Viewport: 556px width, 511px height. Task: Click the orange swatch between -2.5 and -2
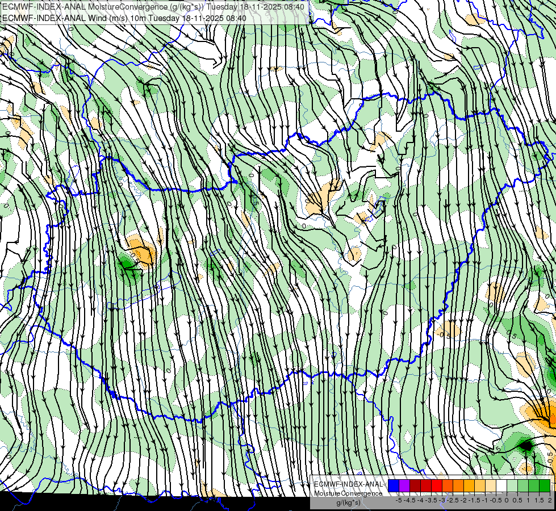tap(458, 485)
